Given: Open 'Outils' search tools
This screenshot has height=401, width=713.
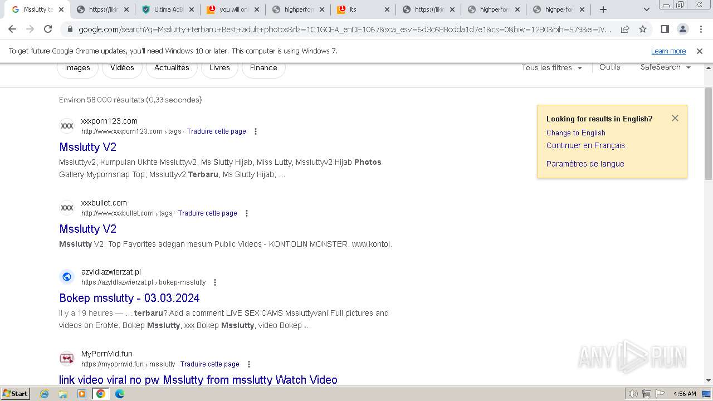Looking at the screenshot, I should pyautogui.click(x=610, y=67).
